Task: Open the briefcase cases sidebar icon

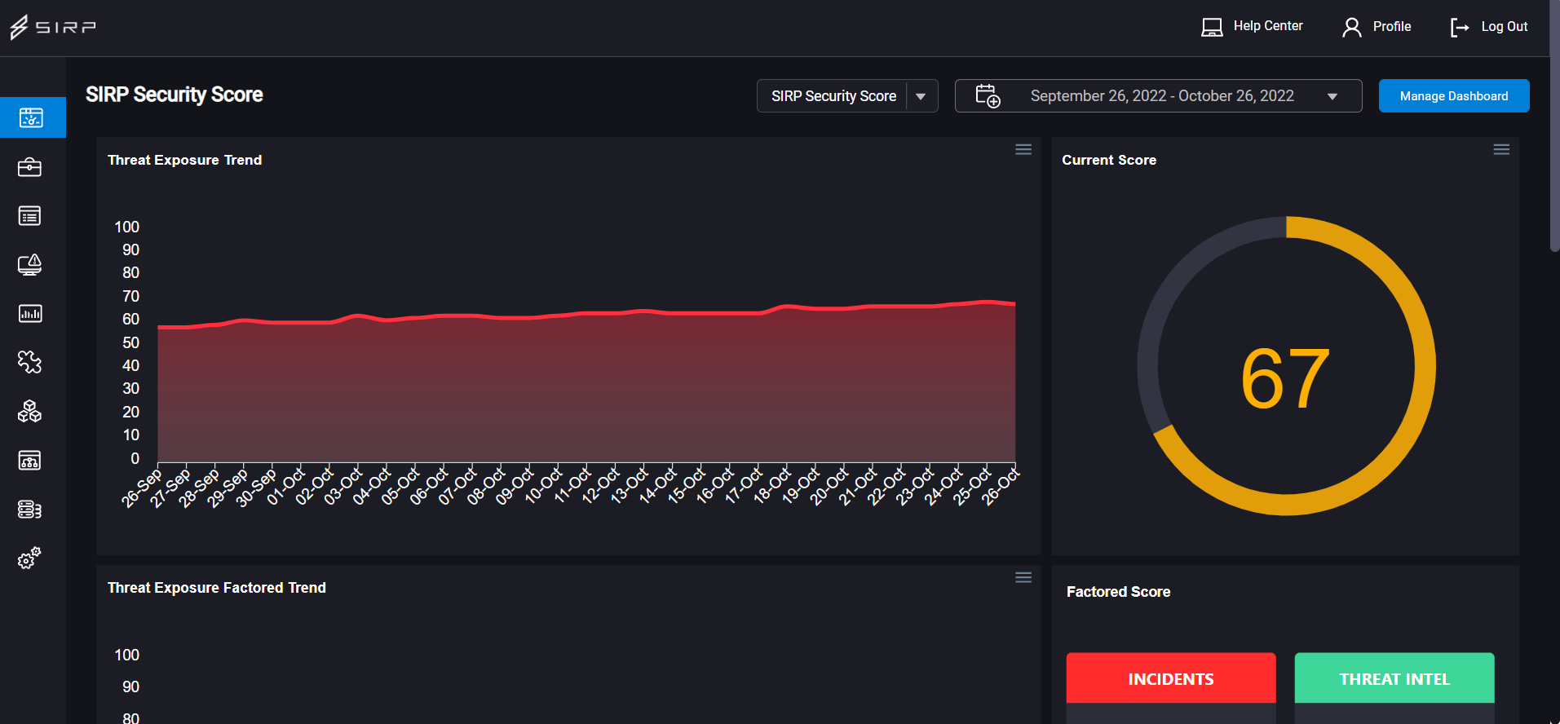Action: coord(30,167)
